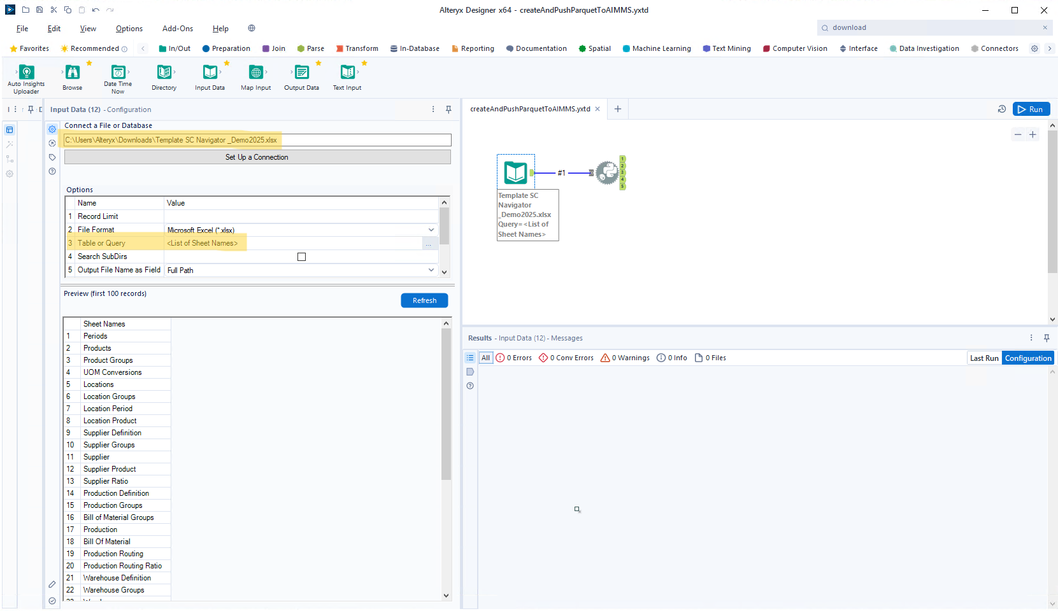Open the File Format dropdown
The width and height of the screenshot is (1058, 611).
[x=431, y=230]
